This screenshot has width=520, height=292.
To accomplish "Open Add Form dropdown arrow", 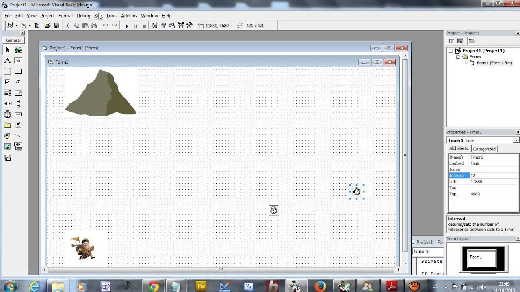I will 30,26.
